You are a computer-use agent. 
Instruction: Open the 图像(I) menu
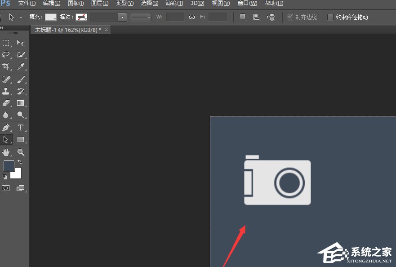coord(76,3)
